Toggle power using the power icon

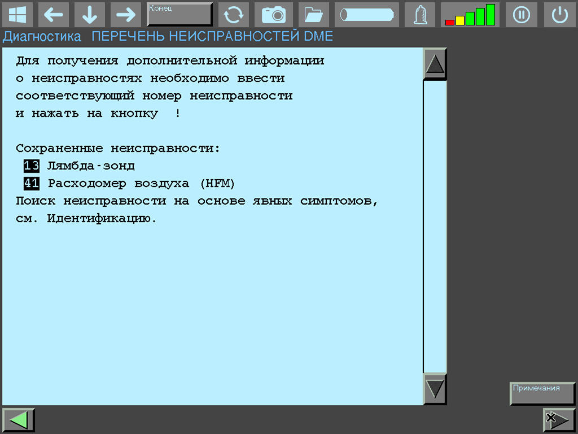click(559, 15)
